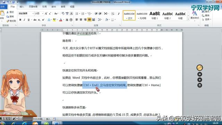Open the font size dropdown (小四)
This screenshot has width=222, height=125.
tap(42, 14)
